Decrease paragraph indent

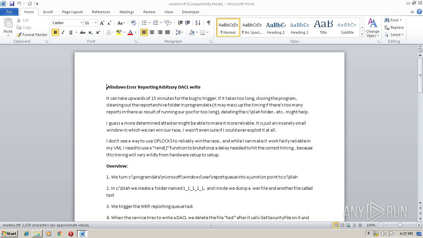click(180, 23)
